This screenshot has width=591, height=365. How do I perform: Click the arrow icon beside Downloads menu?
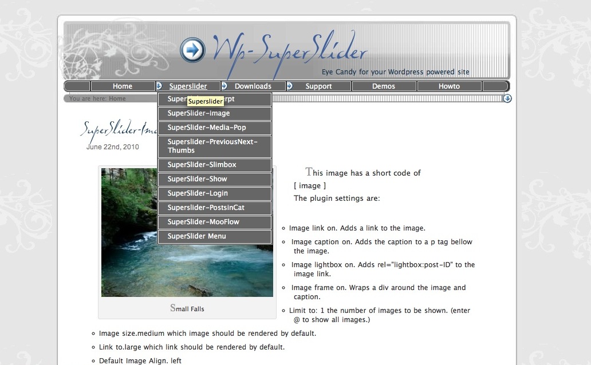[224, 86]
